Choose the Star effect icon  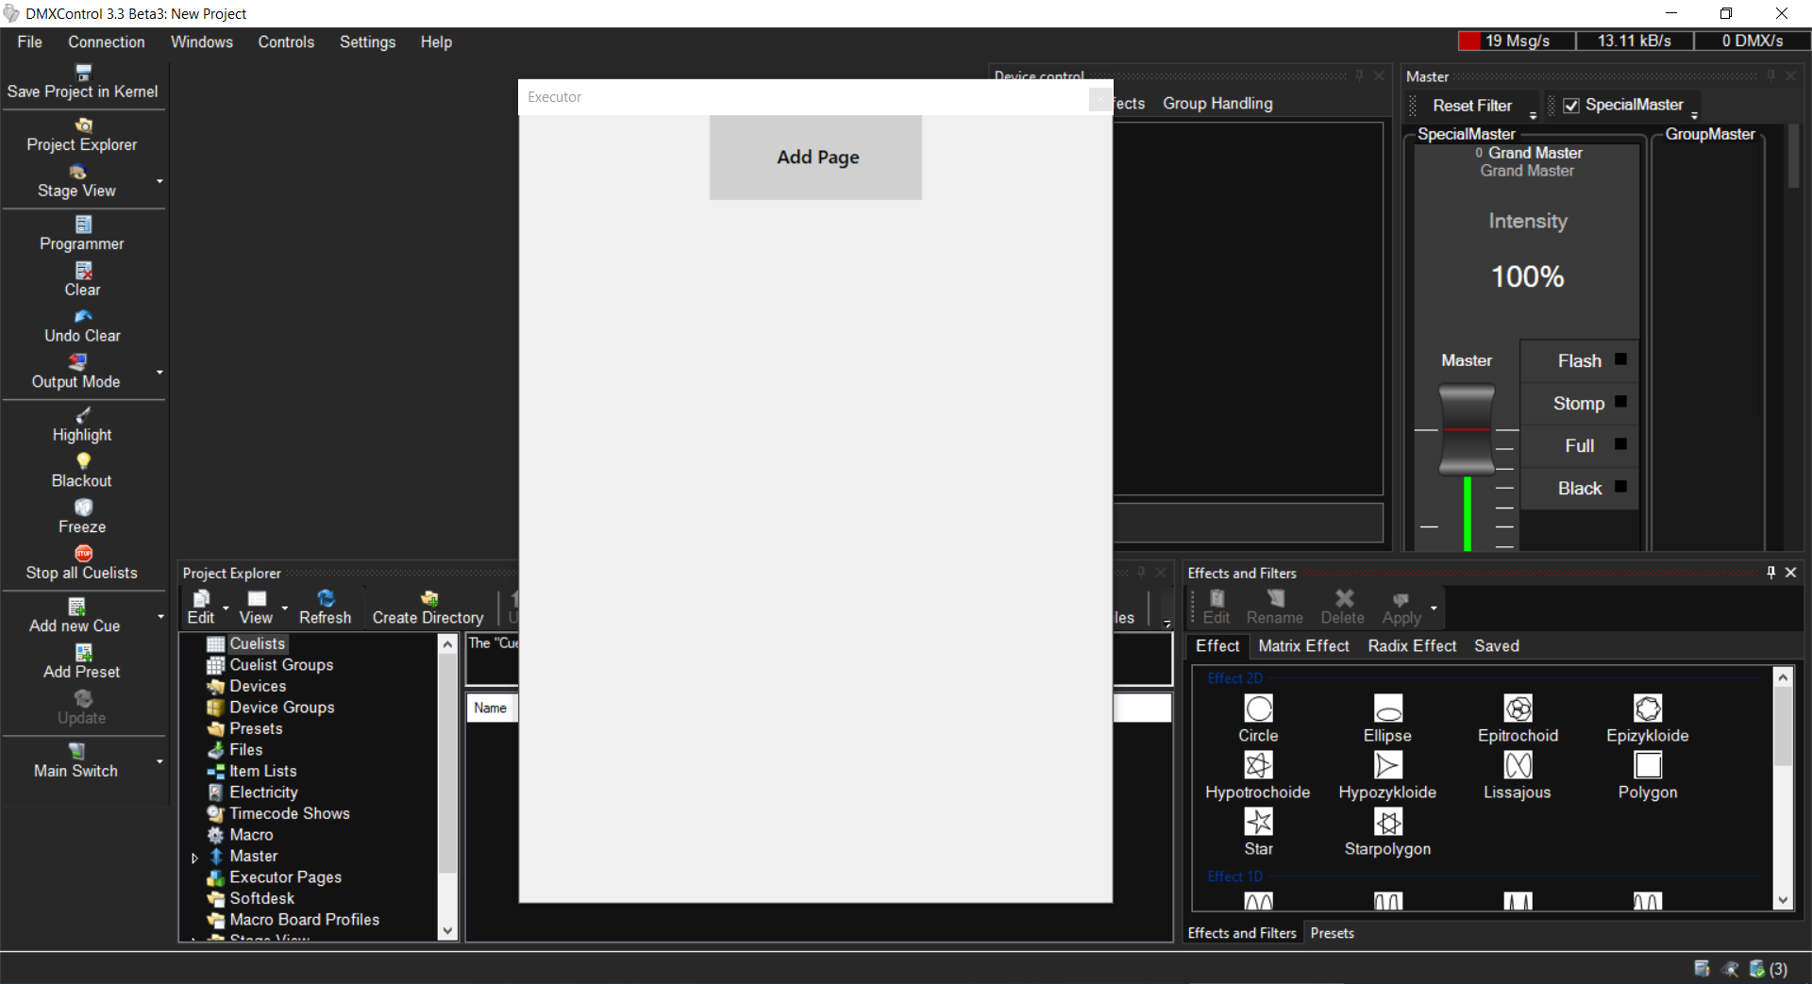[x=1258, y=823]
